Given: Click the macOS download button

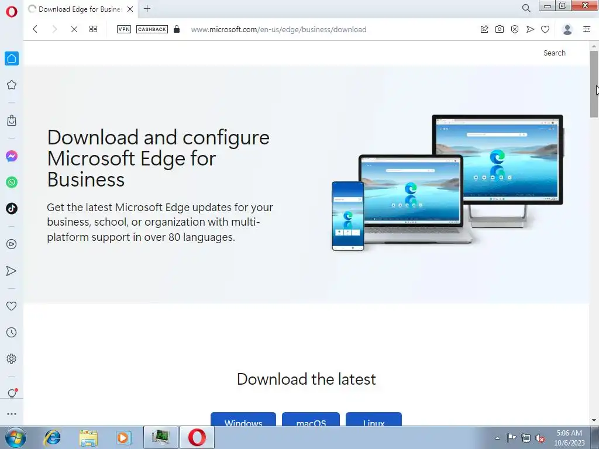Looking at the screenshot, I should [x=311, y=419].
